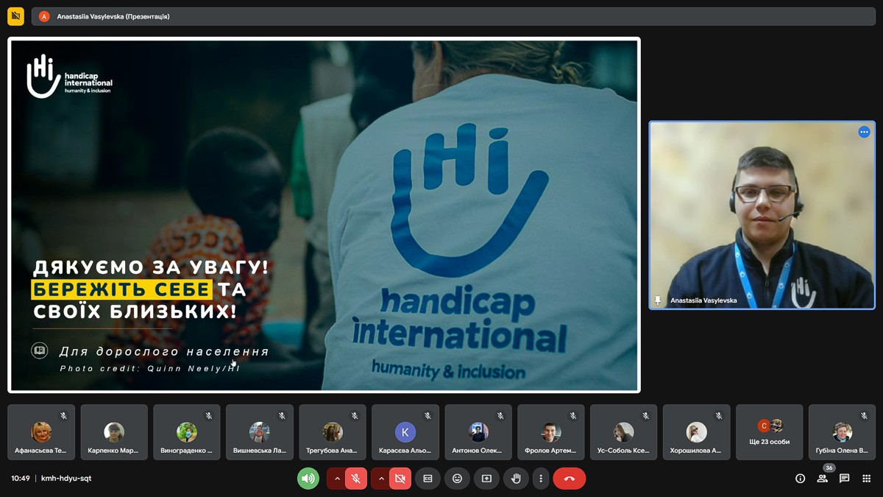The image size is (883, 497).
Task: Select the Афанасьєва participant tile
Action: (x=41, y=432)
